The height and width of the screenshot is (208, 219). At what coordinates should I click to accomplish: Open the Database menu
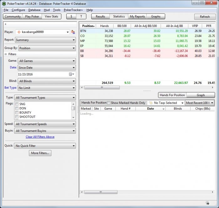point(34,10)
